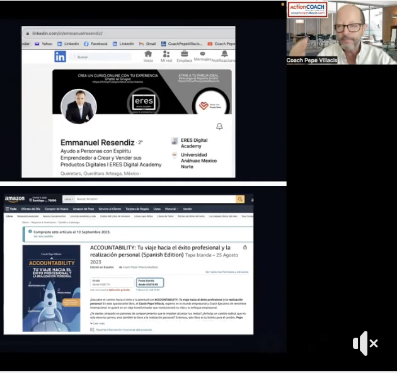The image size is (397, 373).
Task: Click the eres Digital Academy banner logo
Action: click(144, 103)
